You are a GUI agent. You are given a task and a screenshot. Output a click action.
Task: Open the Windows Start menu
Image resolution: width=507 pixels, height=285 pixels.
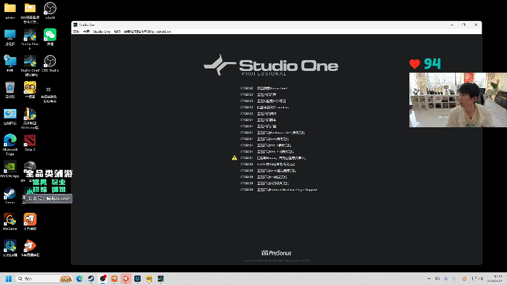[9, 279]
